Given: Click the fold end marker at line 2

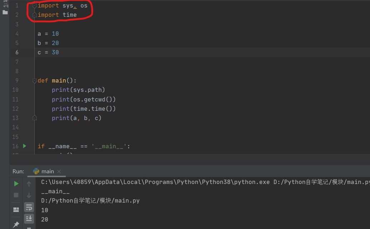Looking at the screenshot, I should 34,15.
